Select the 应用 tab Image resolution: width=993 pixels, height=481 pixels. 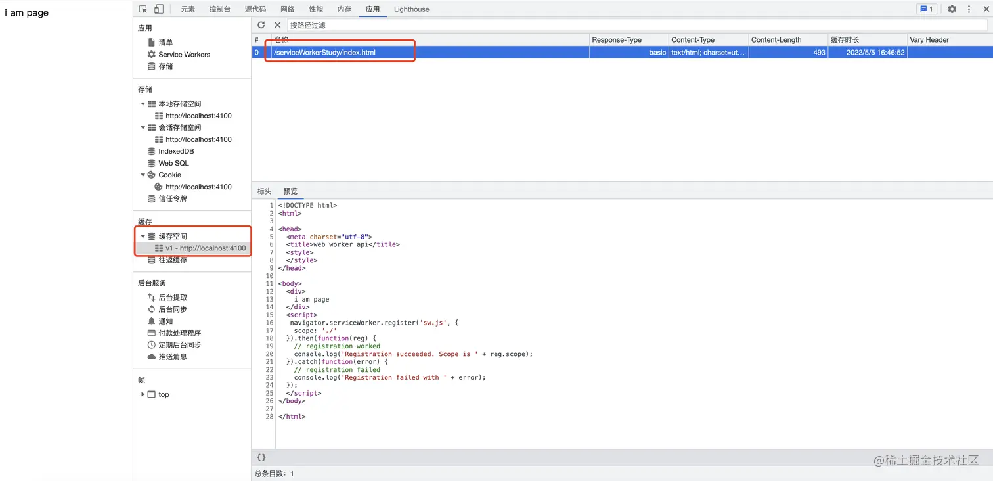(x=372, y=9)
